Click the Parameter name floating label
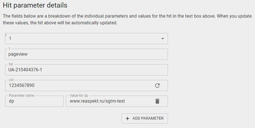This screenshot has height=128, width=255. (21, 96)
